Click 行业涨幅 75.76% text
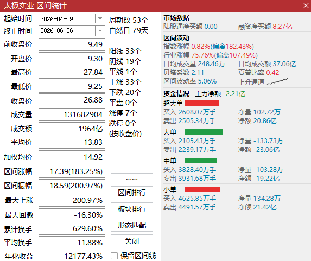This screenshot has width=311, height=261. tap(189, 55)
